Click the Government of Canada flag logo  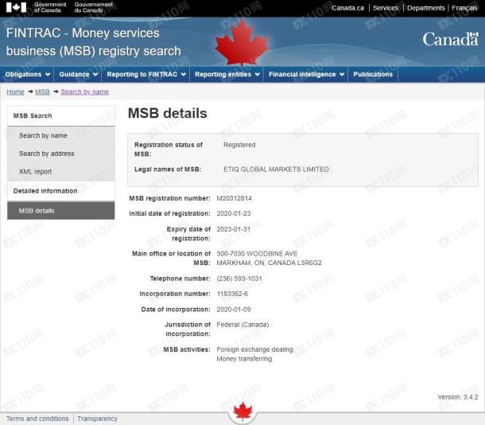(16, 8)
